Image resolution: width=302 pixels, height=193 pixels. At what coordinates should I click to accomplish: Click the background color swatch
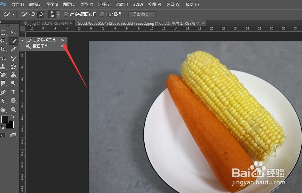[11, 126]
